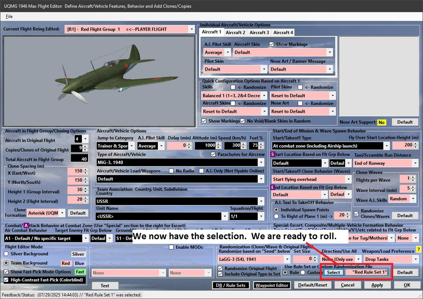
Task: Click the Test button
Action: (x=105, y=286)
